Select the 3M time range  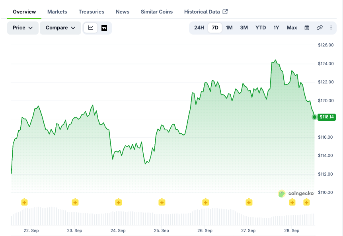(x=244, y=28)
